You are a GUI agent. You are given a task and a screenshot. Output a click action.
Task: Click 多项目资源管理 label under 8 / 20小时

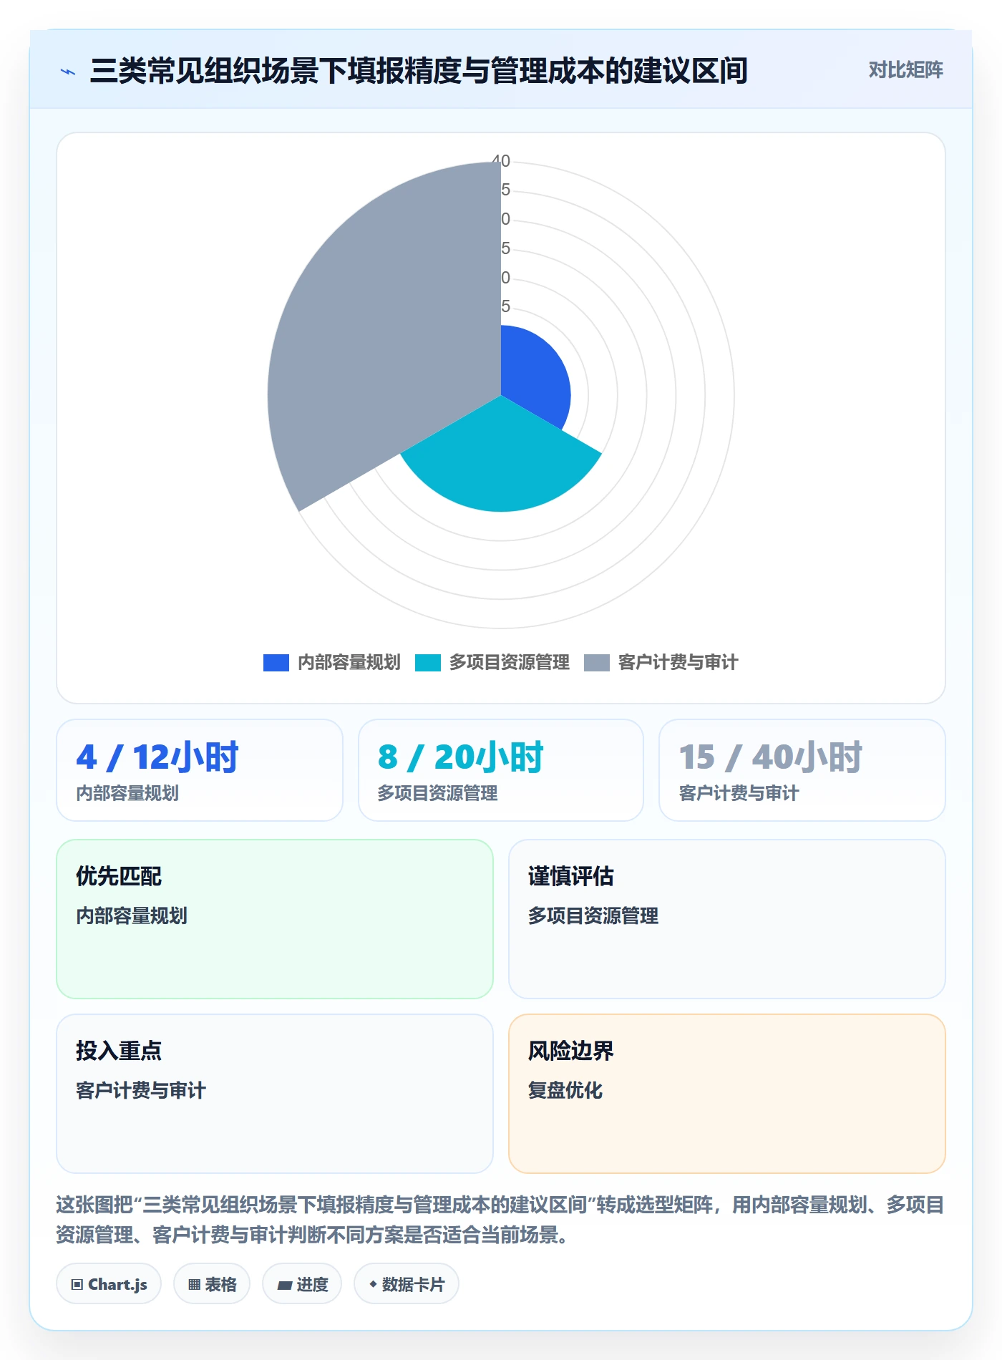pos(437,793)
